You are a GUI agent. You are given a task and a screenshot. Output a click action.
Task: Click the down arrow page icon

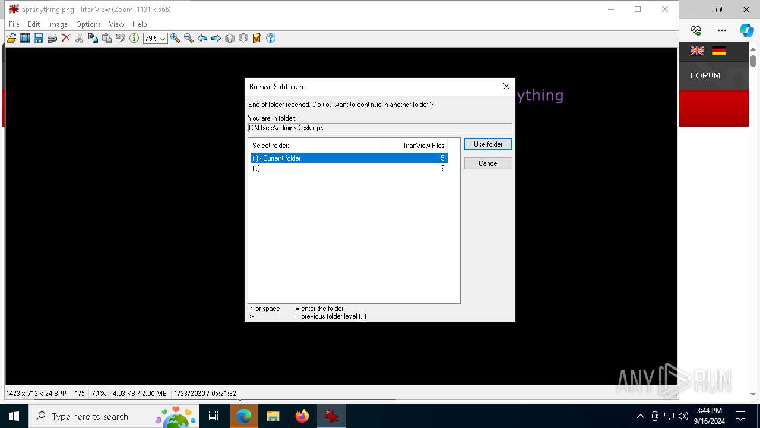(243, 38)
